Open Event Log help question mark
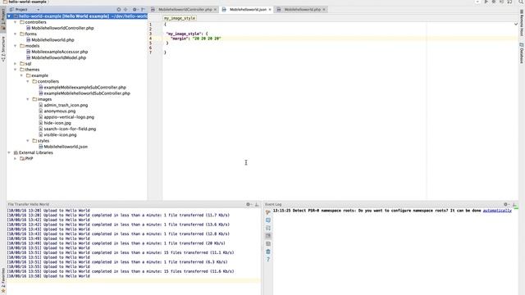 (268, 260)
